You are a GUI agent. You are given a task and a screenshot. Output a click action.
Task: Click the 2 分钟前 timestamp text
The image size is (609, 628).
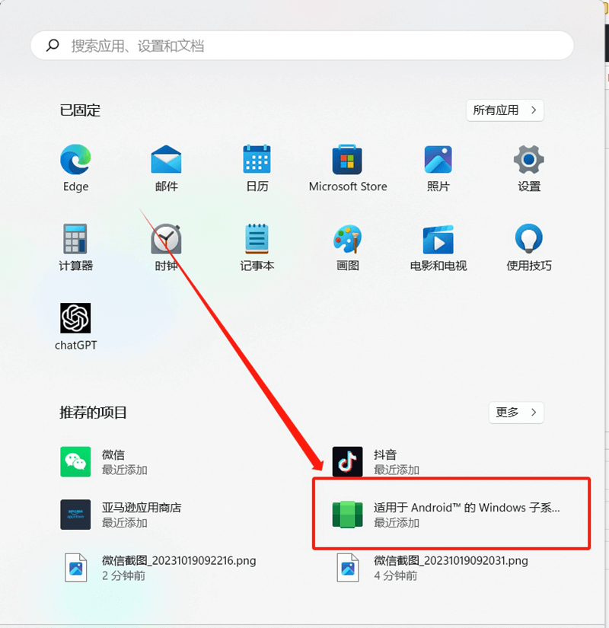pyautogui.click(x=123, y=576)
